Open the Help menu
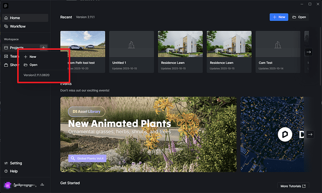 tap(14, 171)
